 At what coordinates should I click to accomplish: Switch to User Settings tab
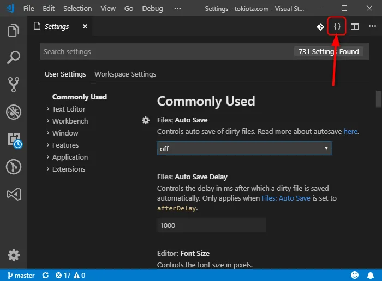[65, 74]
